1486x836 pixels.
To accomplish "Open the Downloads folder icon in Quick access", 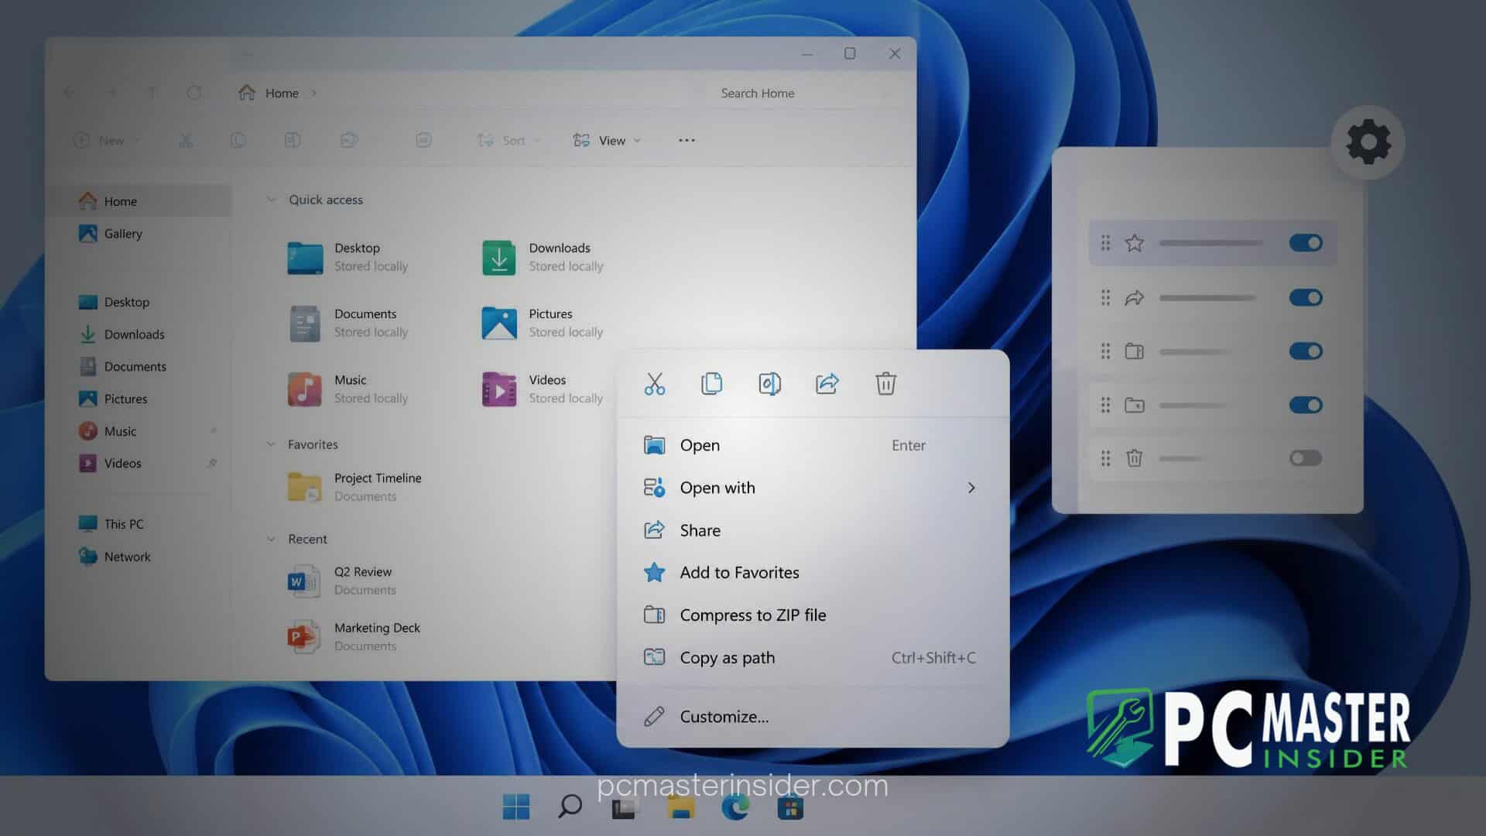I will [x=499, y=257].
